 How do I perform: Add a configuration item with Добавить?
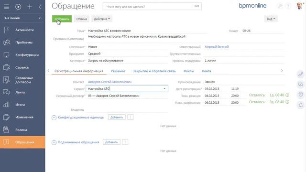117,117
